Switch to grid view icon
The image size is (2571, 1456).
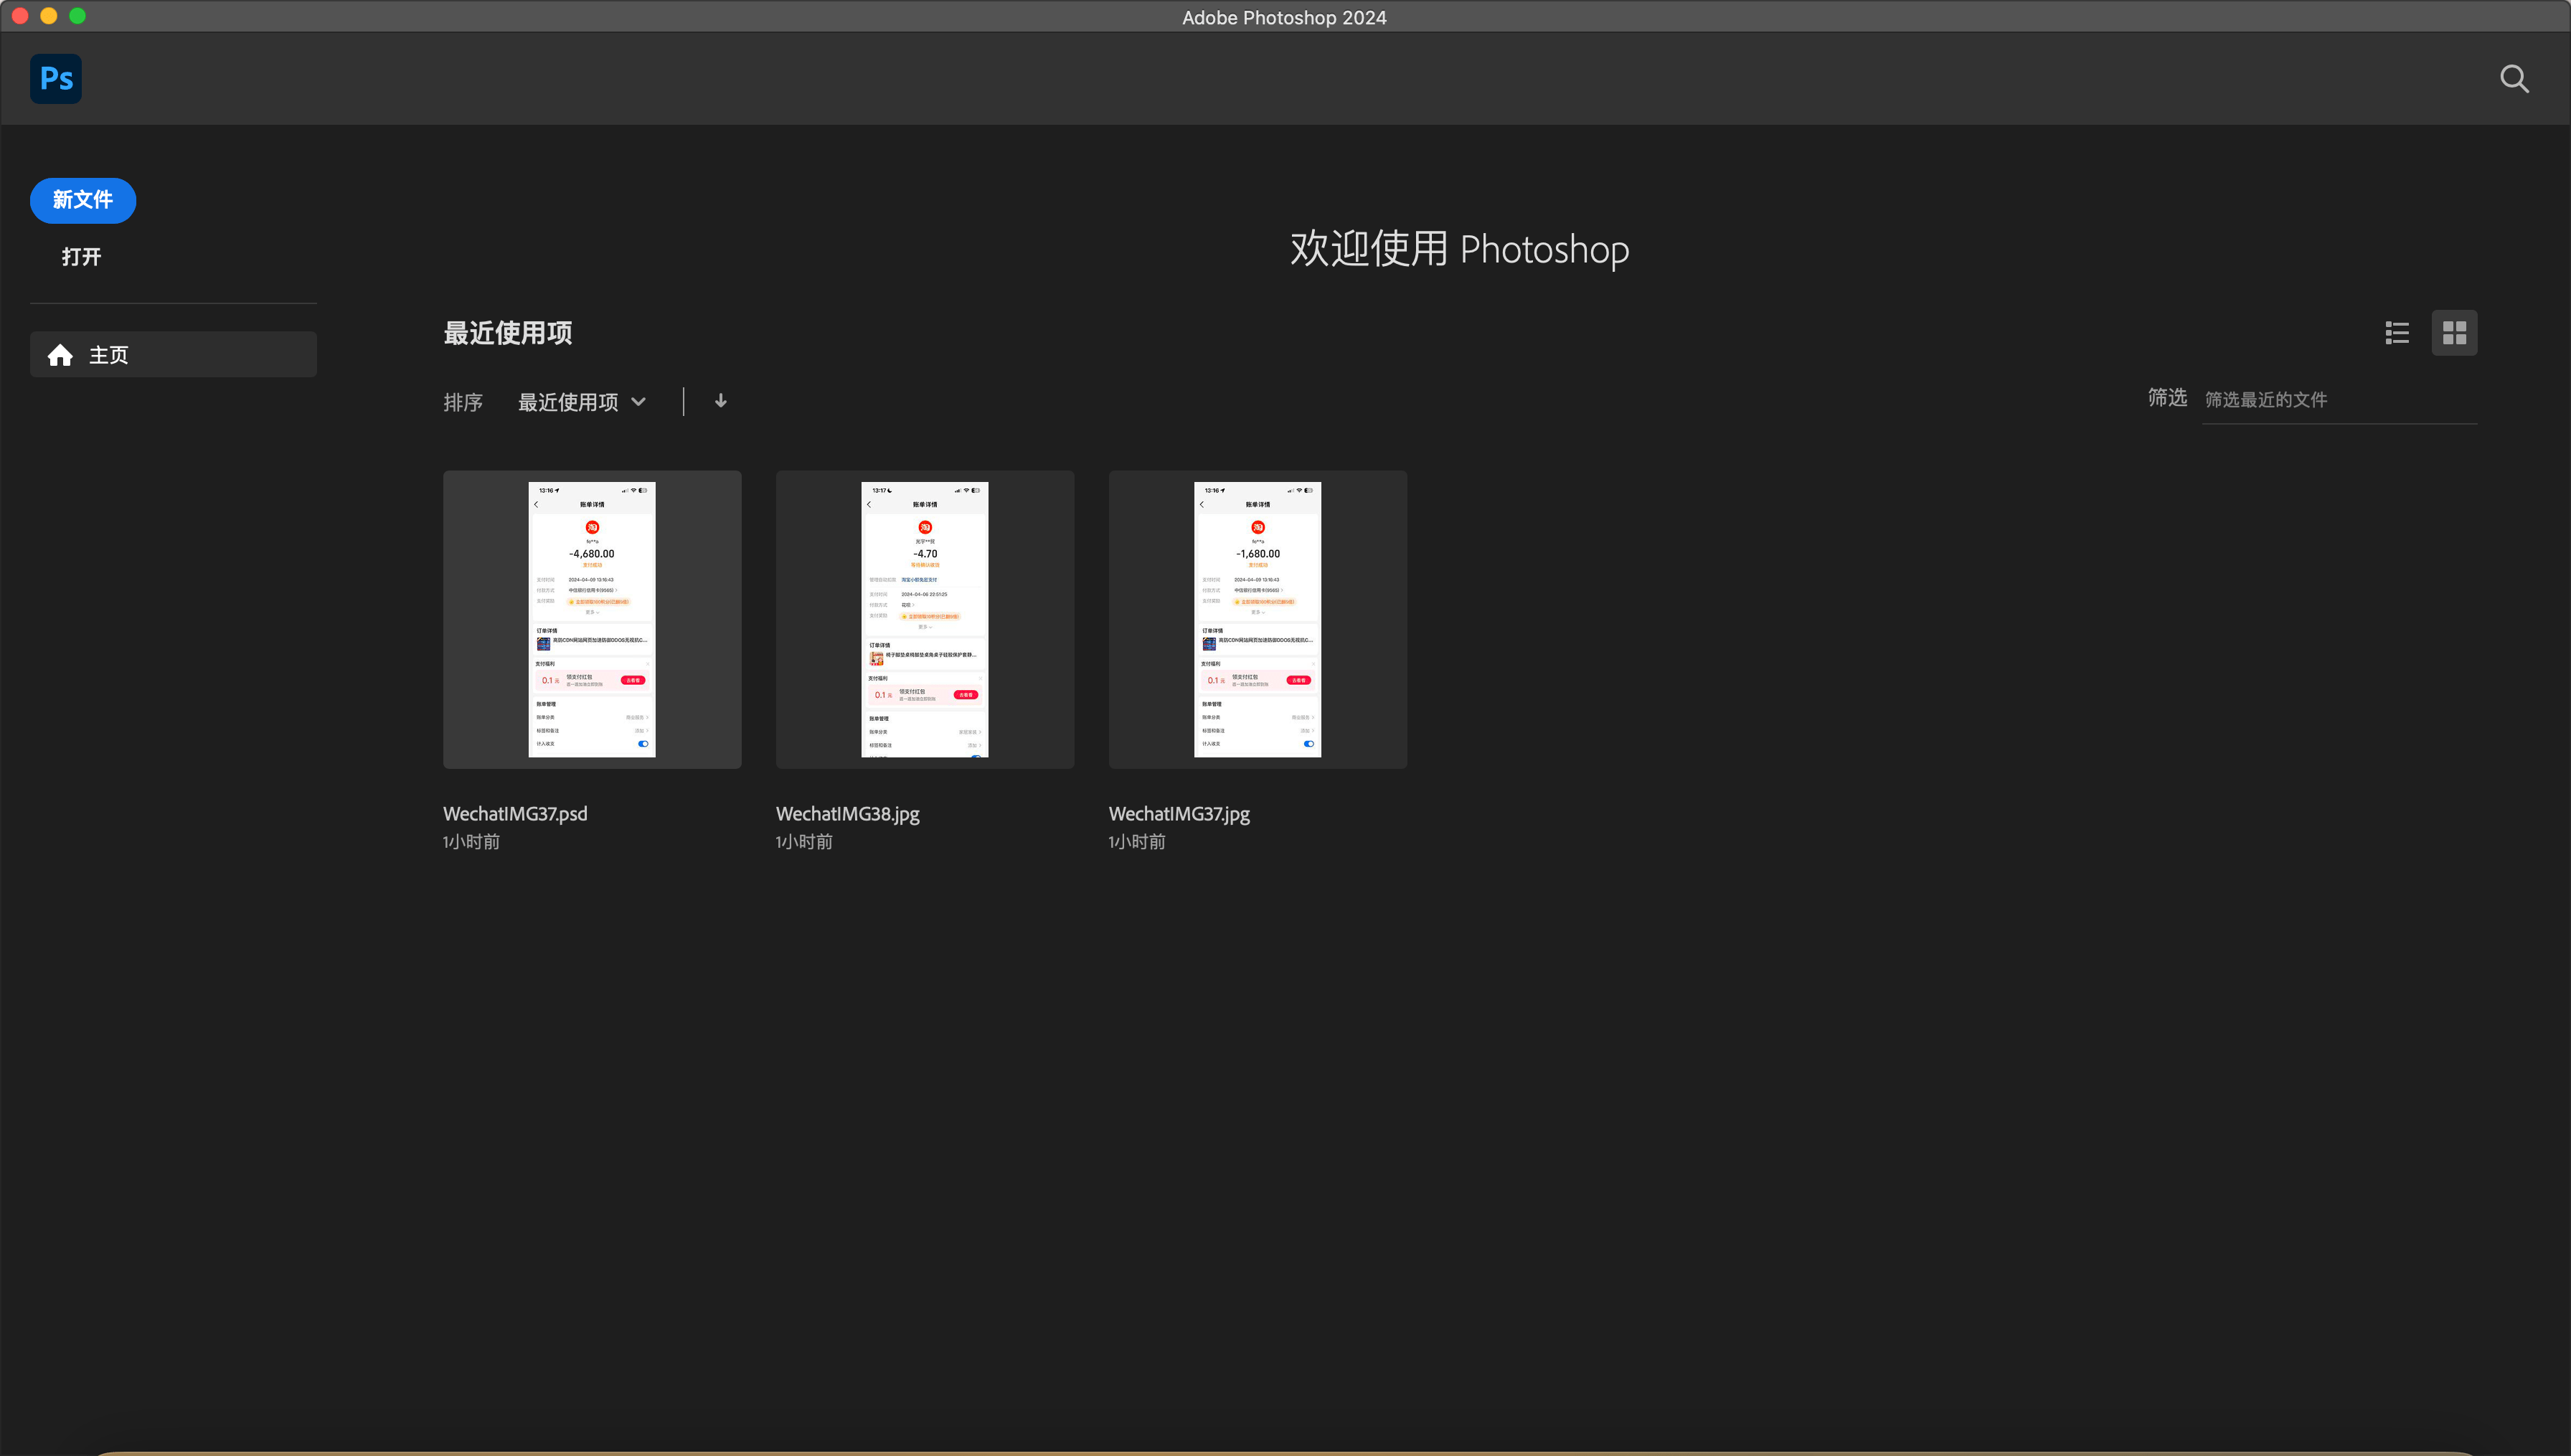[x=2454, y=333]
